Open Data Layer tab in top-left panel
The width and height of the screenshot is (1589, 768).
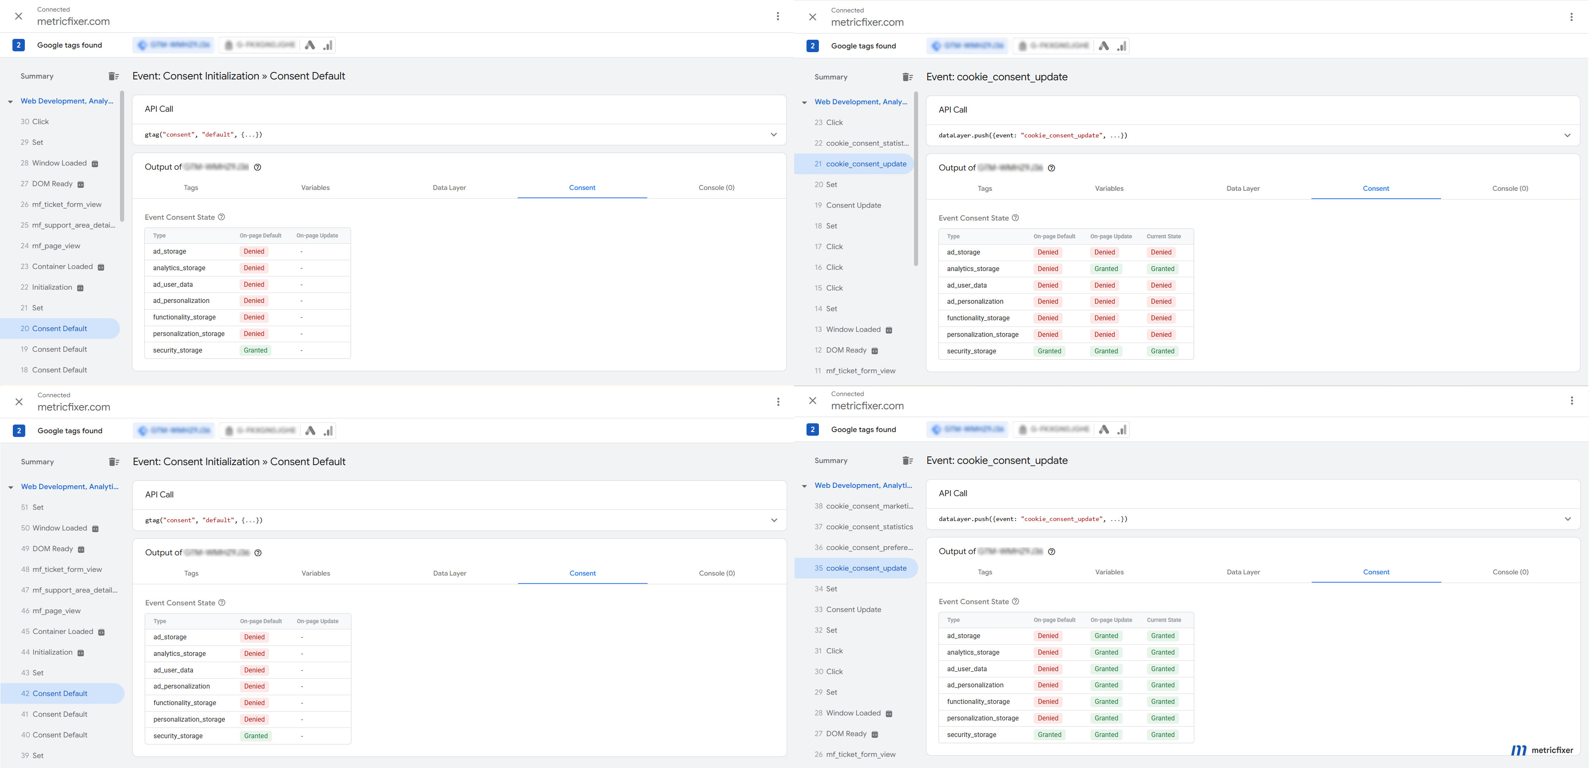(x=449, y=187)
